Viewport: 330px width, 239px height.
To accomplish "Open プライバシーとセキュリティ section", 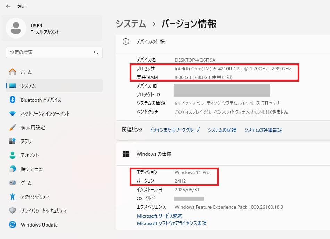I will (x=54, y=211).
